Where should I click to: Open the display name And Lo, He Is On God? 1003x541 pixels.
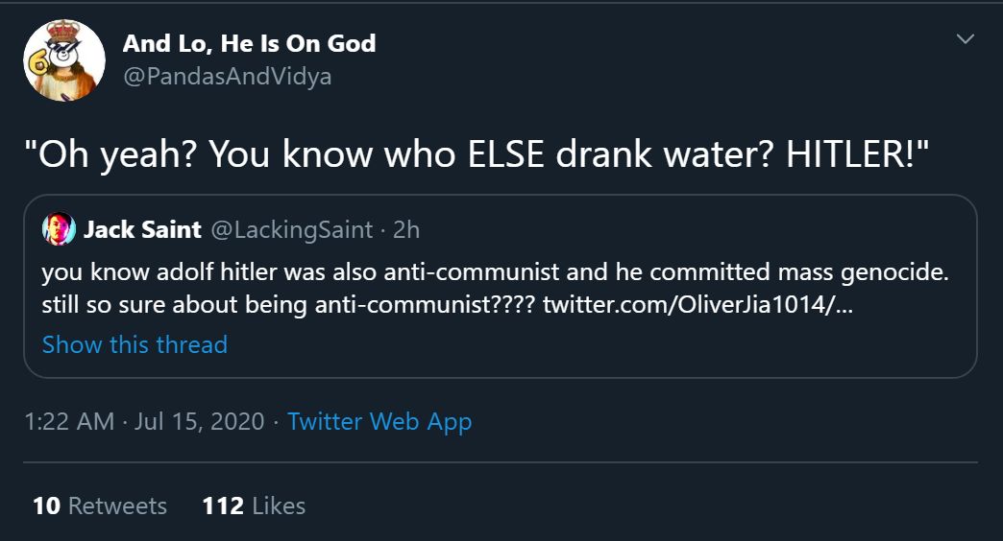[249, 43]
